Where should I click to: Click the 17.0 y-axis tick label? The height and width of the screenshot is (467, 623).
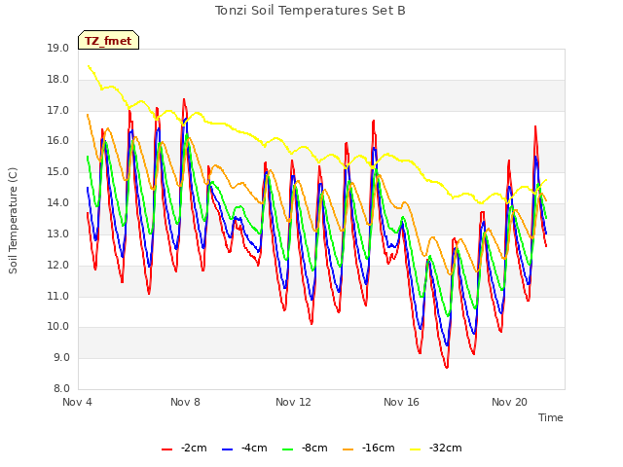pos(58,110)
